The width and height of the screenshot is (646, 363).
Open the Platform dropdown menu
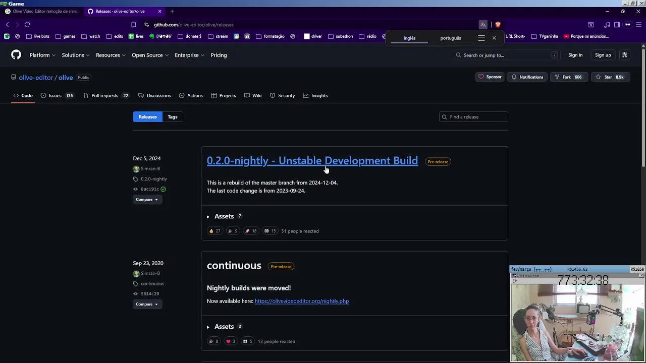pos(42,55)
